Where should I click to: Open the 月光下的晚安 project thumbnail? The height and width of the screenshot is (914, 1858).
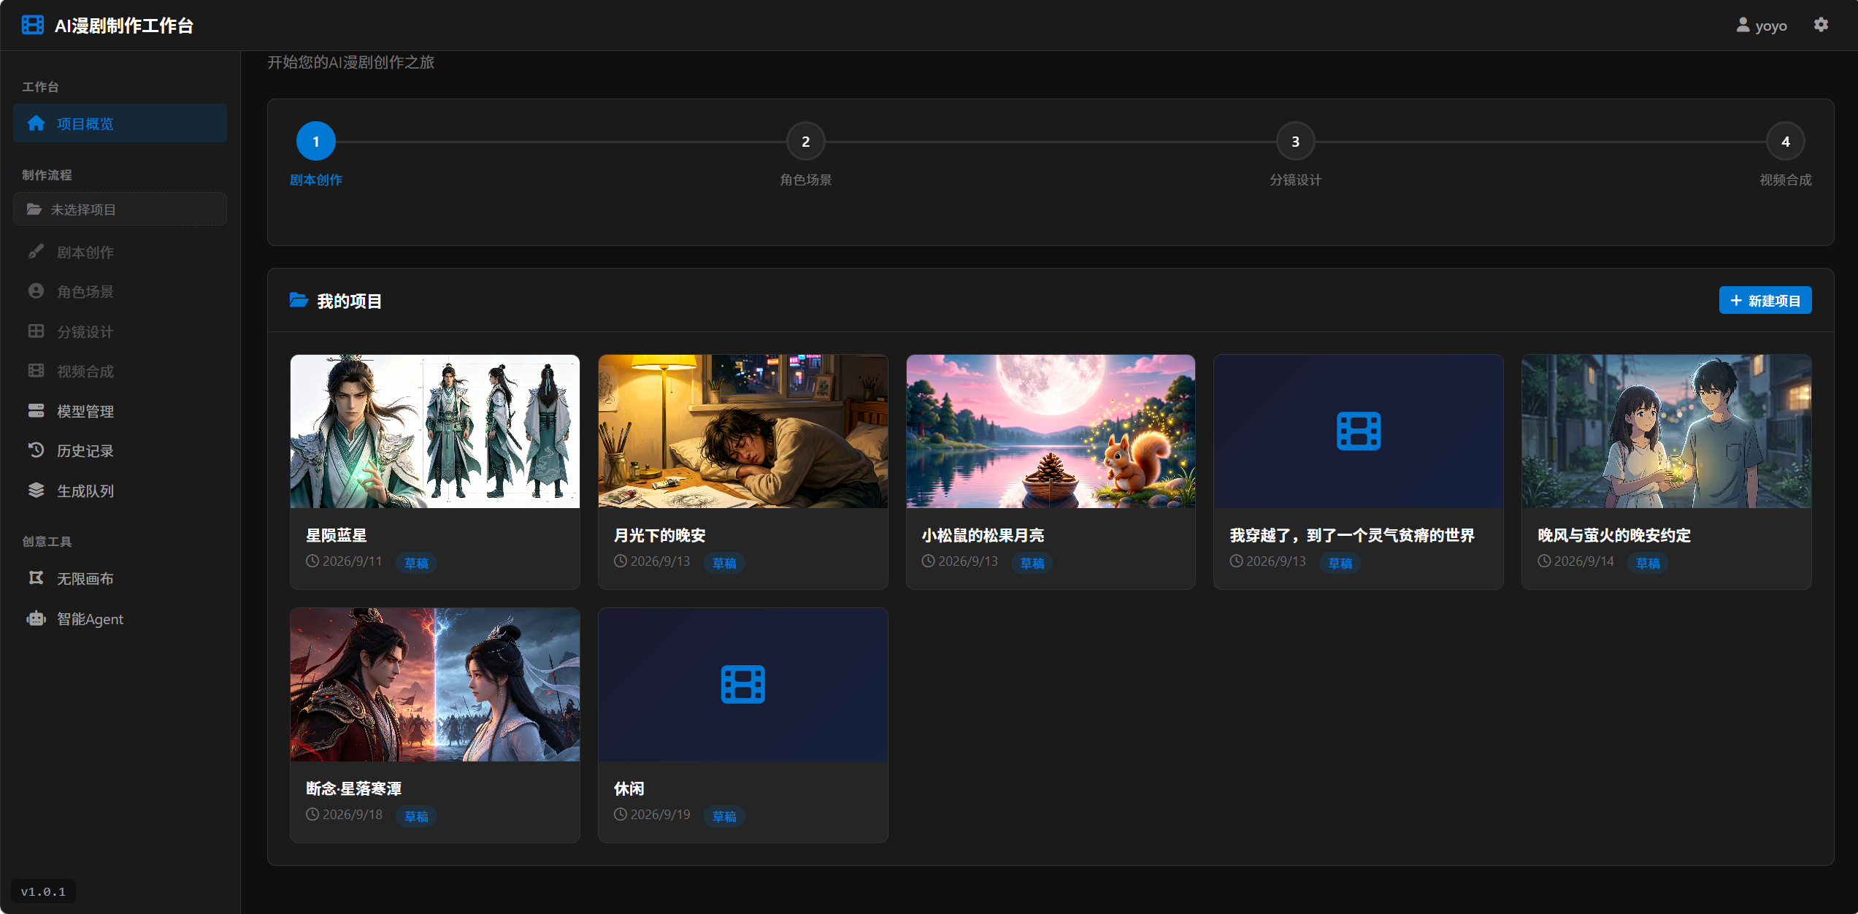(x=743, y=431)
